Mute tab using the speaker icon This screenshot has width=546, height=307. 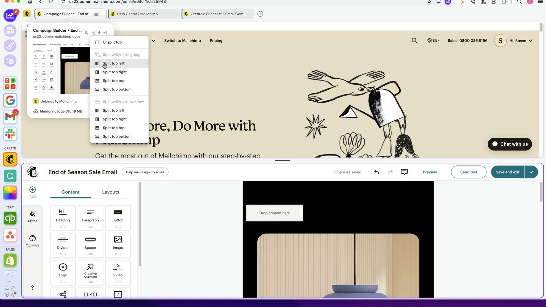(x=105, y=32)
